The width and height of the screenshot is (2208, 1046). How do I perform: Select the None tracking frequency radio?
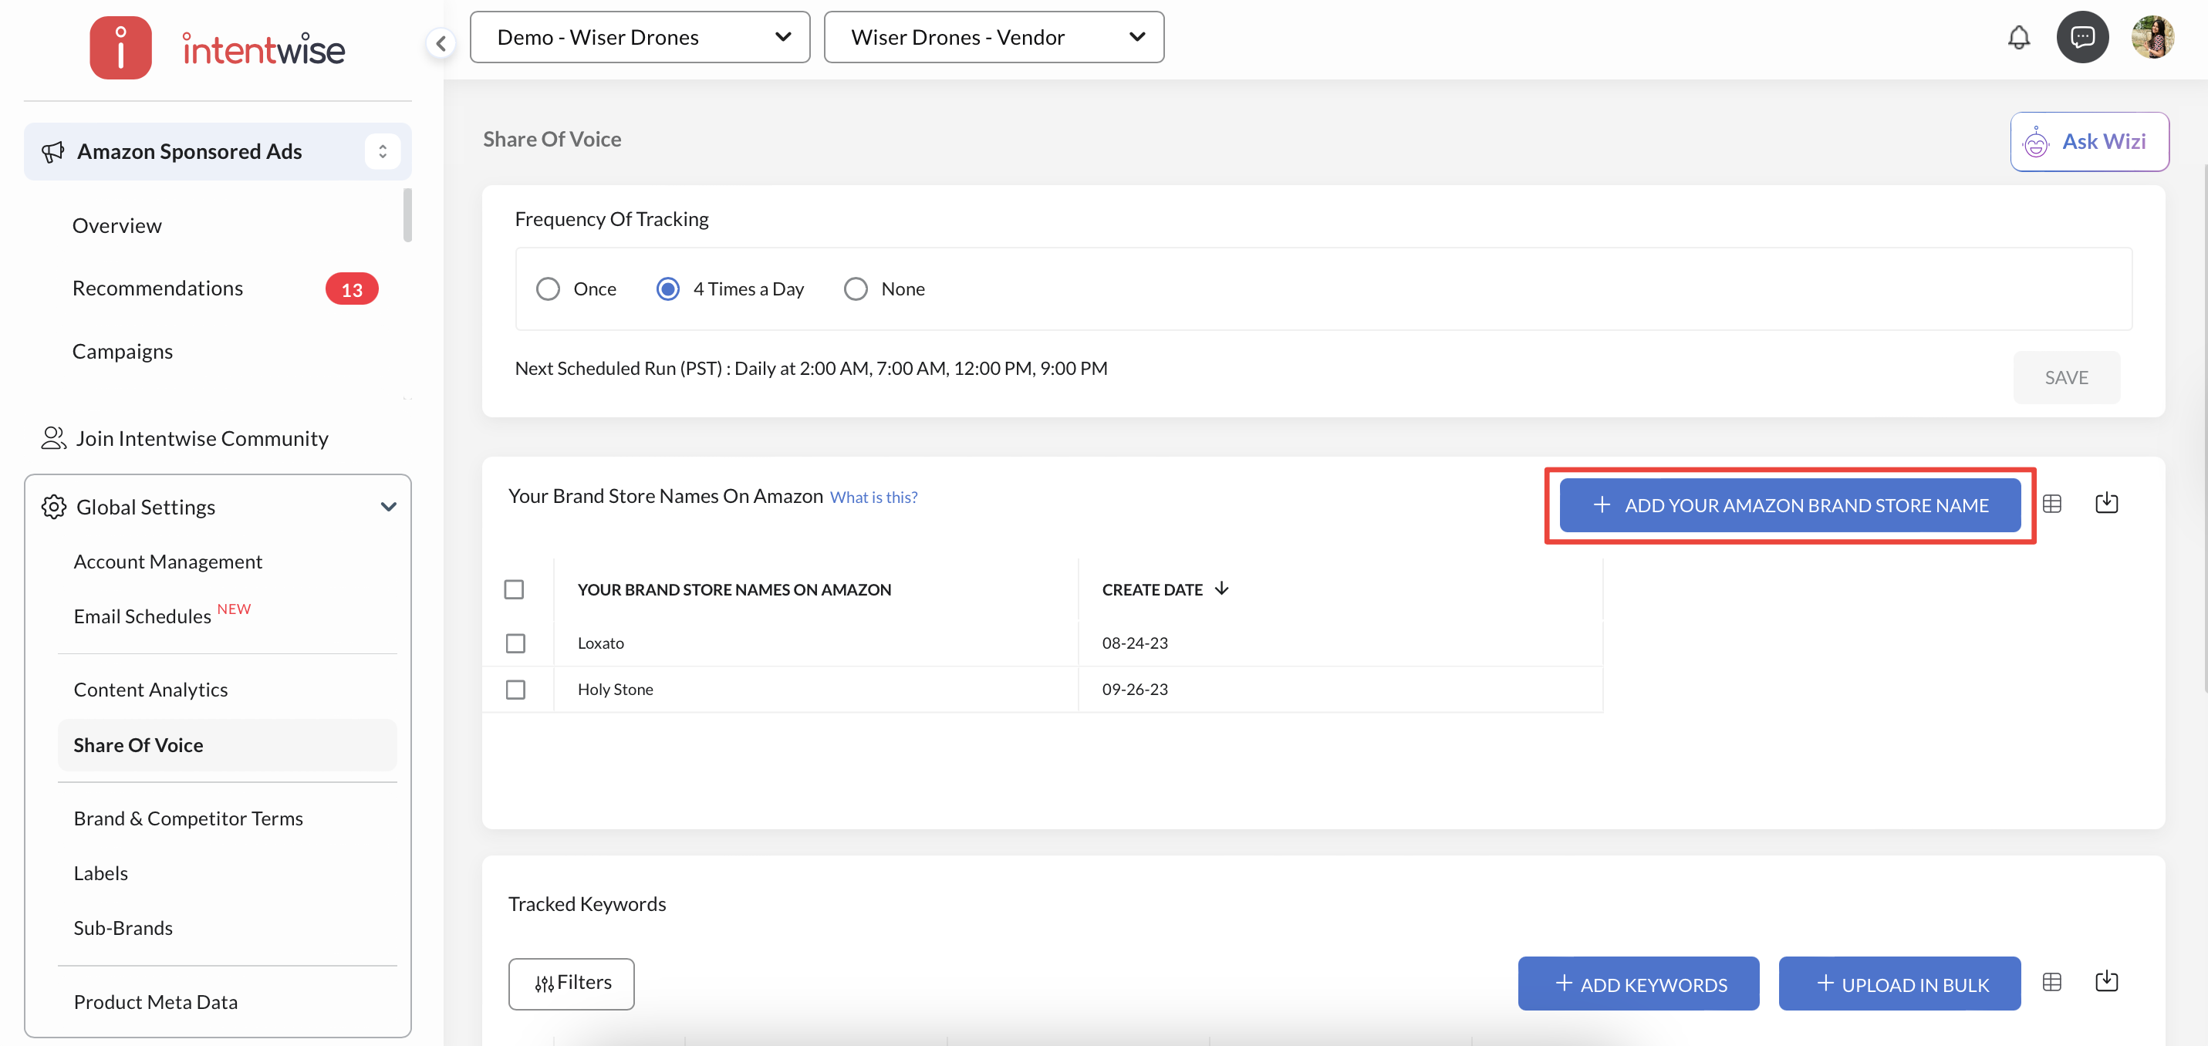(x=856, y=289)
